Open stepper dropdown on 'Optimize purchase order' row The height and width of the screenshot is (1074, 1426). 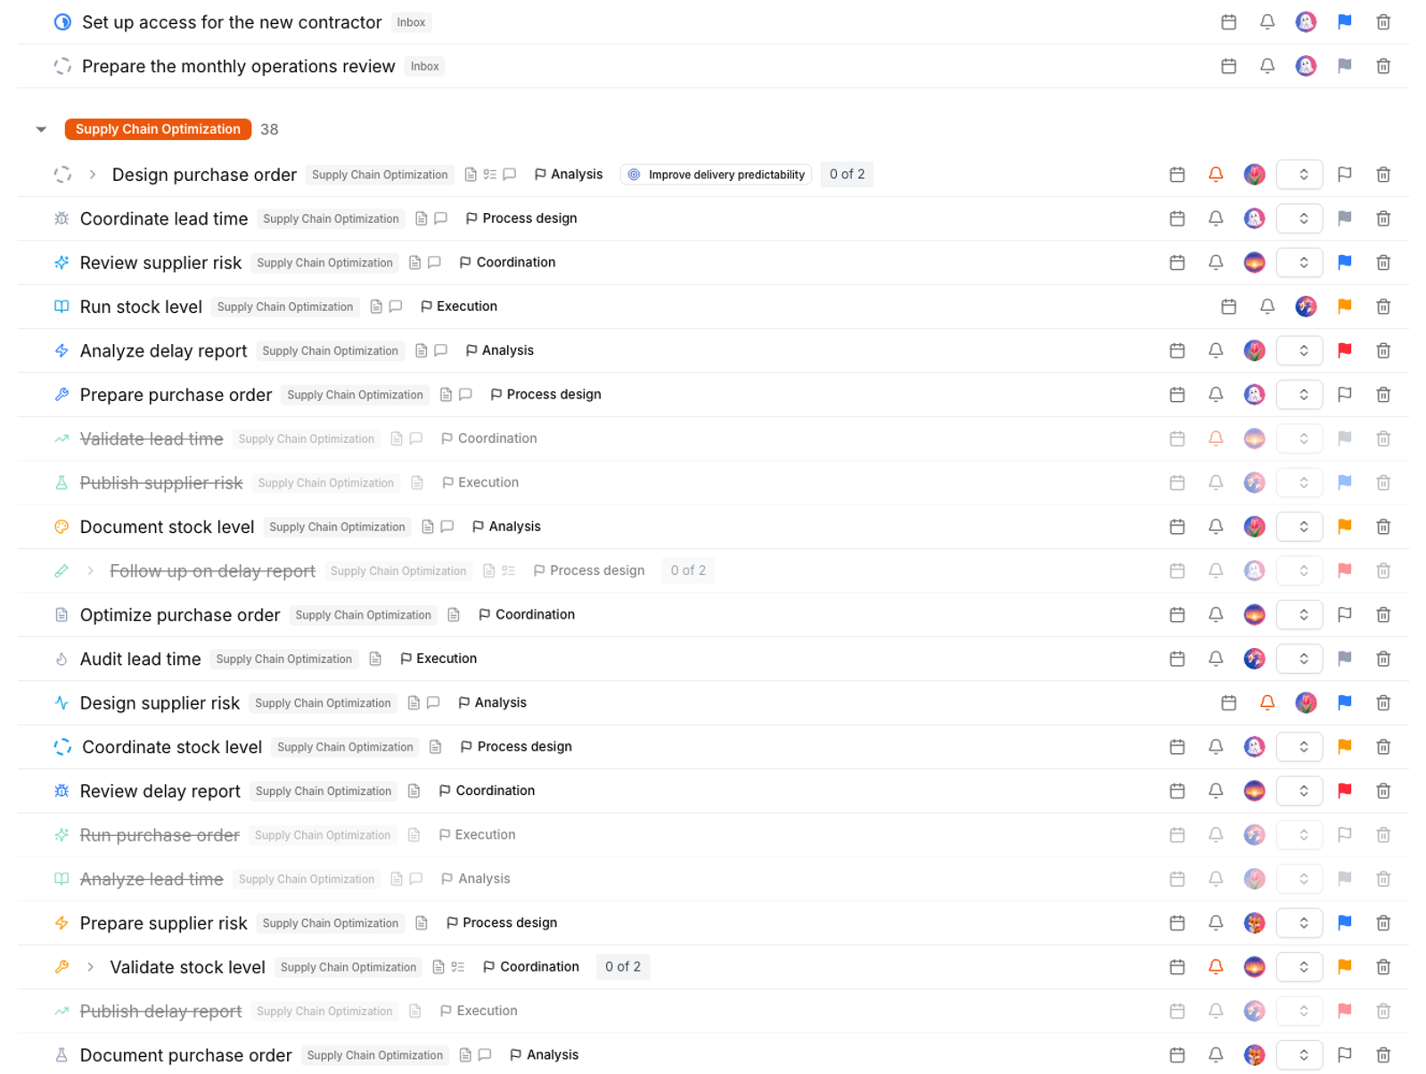1299,615
